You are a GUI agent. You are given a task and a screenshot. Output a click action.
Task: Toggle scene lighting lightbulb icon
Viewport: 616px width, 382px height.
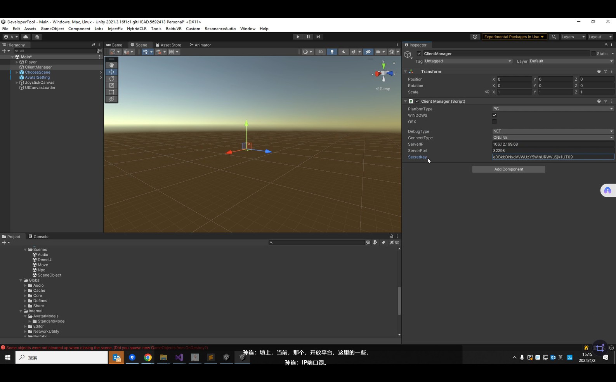[332, 52]
